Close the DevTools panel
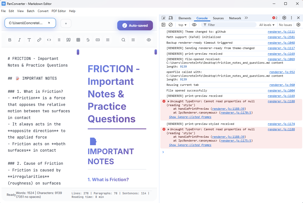Image resolution: width=303 pixels, height=203 pixels. pos(298,18)
